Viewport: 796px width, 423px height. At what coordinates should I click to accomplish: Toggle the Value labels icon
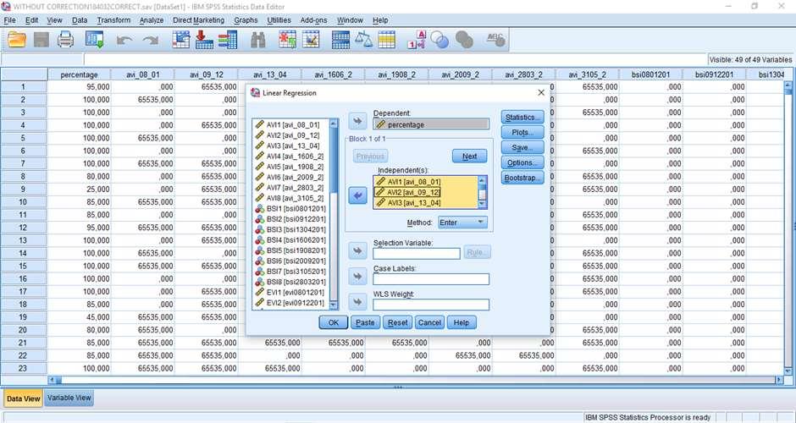[x=417, y=40]
